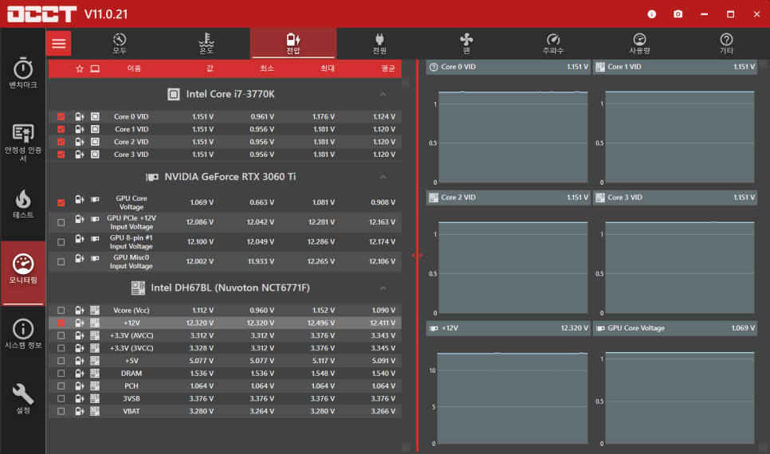Click the motherboard icon in VBAT row
Screen dimensions: 770x454
[95, 411]
